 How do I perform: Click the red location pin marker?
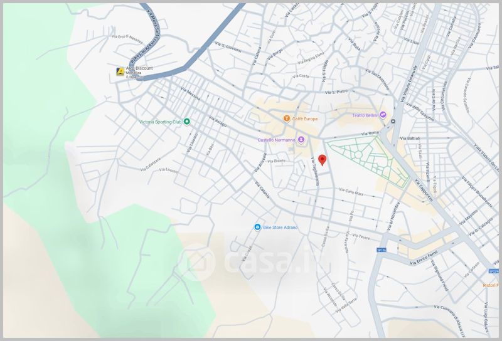point(322,159)
